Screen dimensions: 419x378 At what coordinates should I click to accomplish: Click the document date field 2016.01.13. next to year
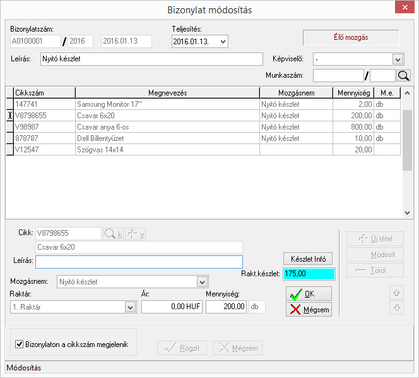point(126,41)
